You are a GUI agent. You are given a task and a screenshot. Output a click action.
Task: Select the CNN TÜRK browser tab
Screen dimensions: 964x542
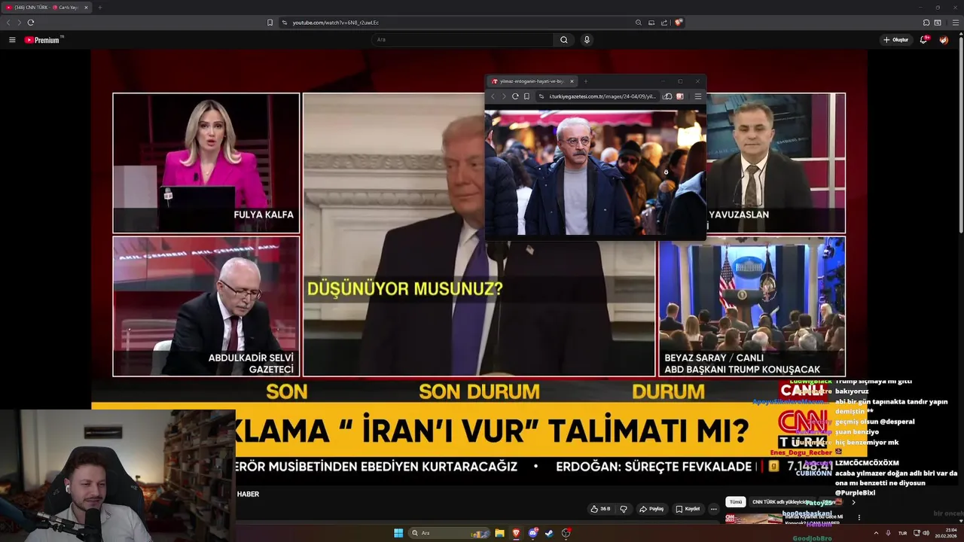[47, 8]
